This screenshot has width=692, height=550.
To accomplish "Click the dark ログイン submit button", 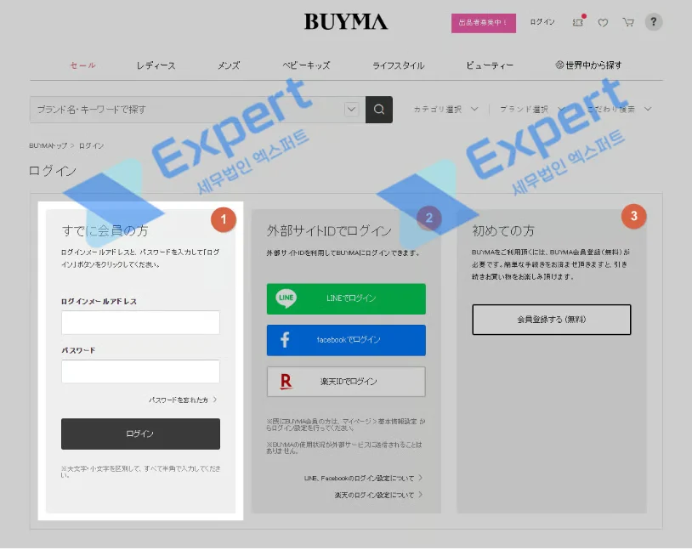I will pos(140,434).
